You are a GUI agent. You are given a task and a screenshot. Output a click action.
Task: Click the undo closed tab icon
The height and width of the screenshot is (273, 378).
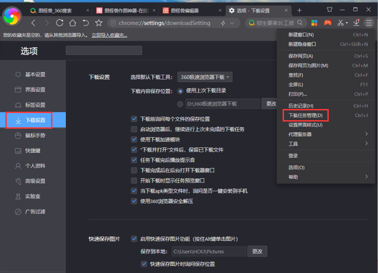86,23
